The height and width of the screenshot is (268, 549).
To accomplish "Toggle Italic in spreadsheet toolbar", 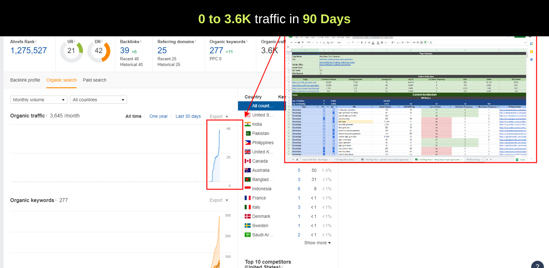I will tap(365, 42).
